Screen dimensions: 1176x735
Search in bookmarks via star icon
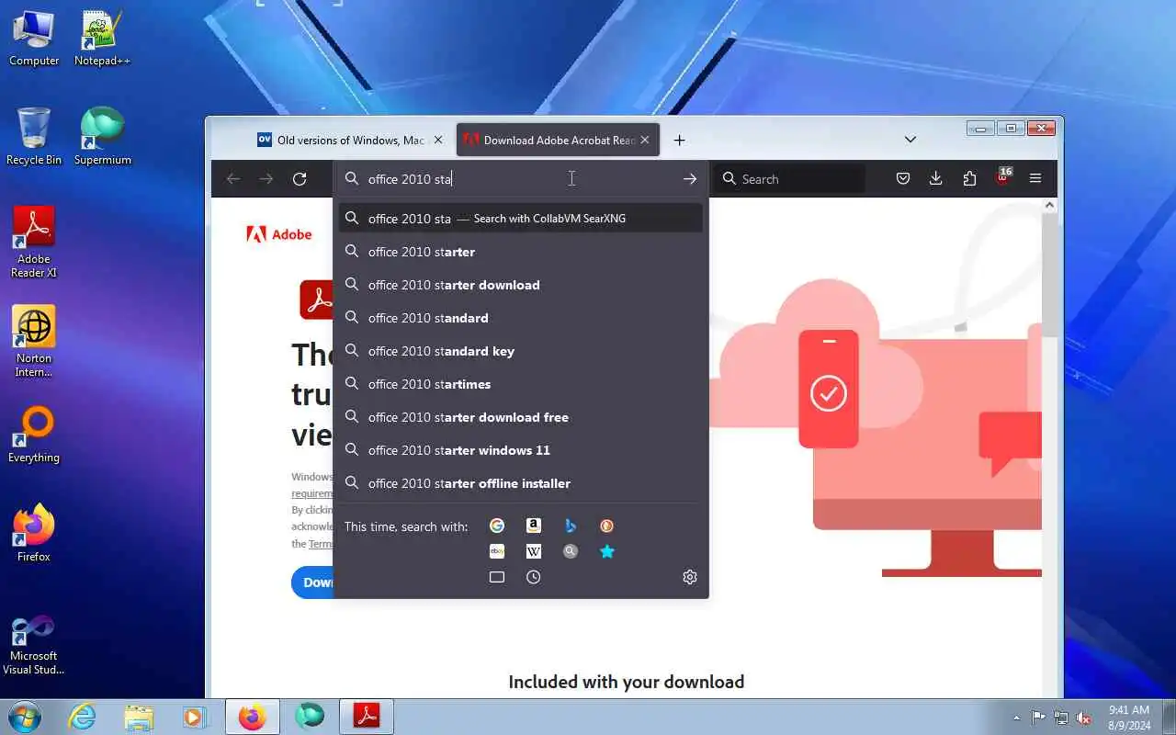607,551
